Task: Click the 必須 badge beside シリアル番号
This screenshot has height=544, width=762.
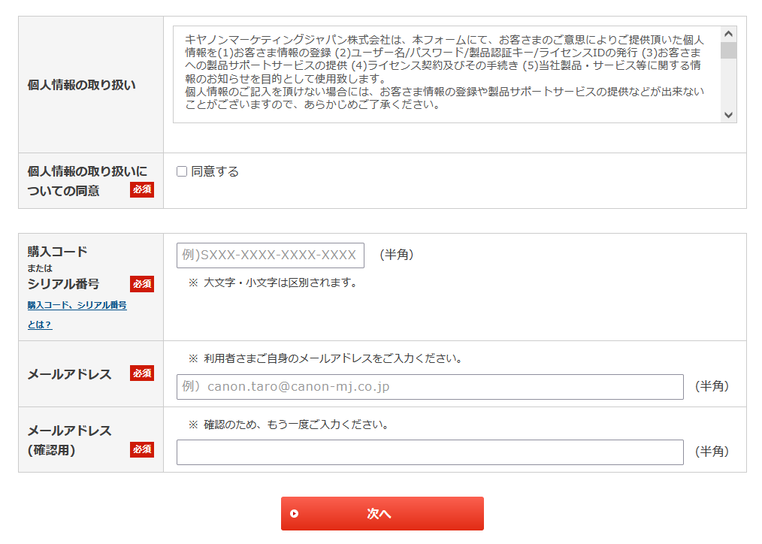Action: coord(142,284)
